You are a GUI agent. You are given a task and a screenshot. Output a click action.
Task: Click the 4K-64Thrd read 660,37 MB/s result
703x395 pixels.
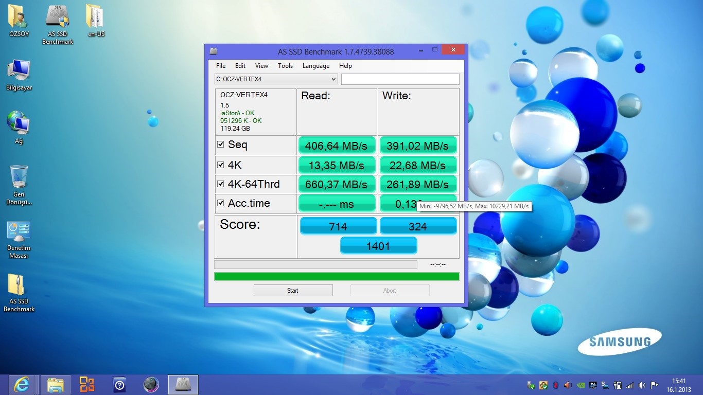tap(337, 184)
